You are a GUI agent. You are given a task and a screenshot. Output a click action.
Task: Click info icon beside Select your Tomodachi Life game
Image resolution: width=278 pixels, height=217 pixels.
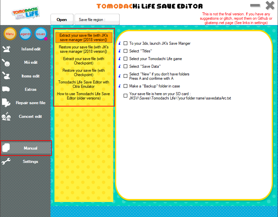click(120, 59)
